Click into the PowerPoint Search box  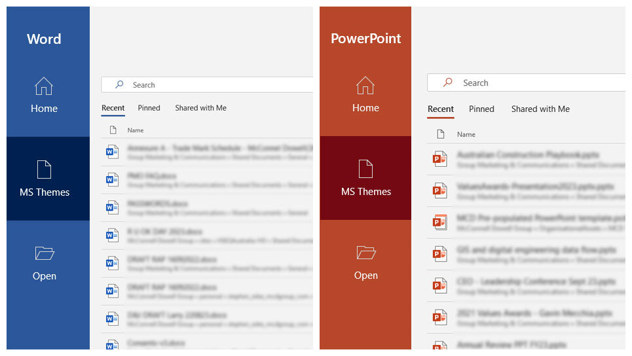pos(527,82)
